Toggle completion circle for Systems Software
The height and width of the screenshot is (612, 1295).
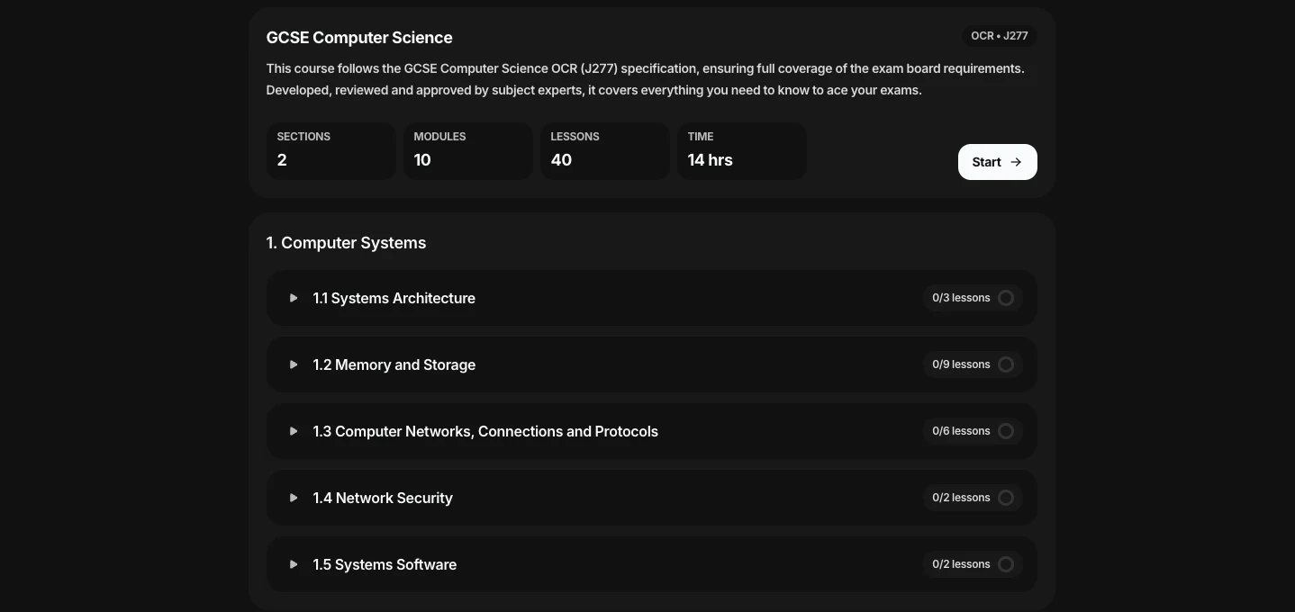1006,564
